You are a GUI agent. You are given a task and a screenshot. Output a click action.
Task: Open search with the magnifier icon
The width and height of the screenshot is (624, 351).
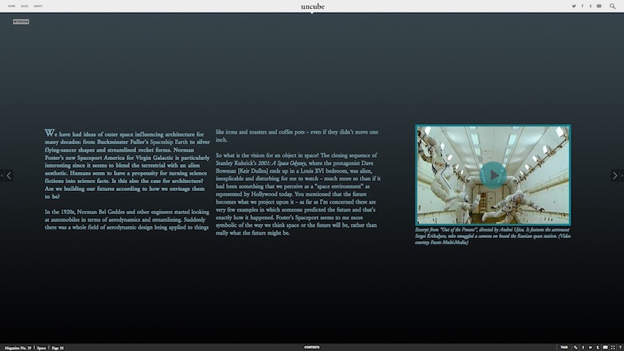pyautogui.click(x=612, y=6)
